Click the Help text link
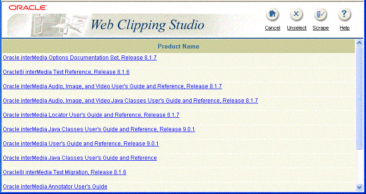This screenshot has width=366, height=194. click(345, 28)
